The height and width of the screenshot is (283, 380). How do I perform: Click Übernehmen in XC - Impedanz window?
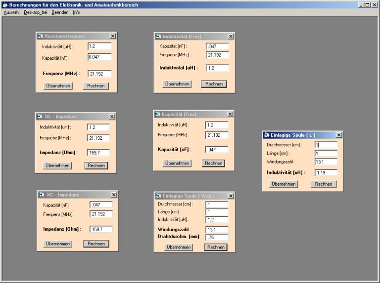[58, 244]
